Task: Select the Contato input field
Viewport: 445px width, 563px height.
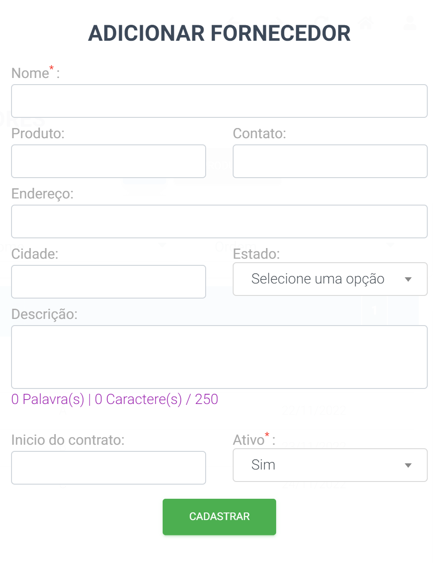Action: click(330, 161)
